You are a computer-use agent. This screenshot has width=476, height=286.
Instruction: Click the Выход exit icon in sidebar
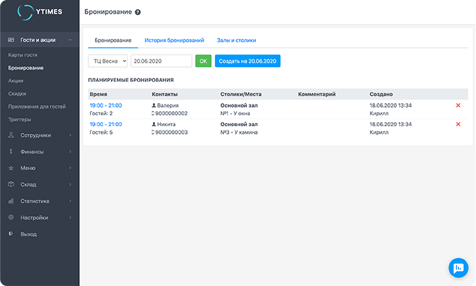(x=11, y=234)
